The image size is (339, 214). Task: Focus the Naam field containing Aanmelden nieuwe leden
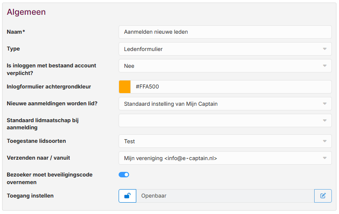[225, 32]
